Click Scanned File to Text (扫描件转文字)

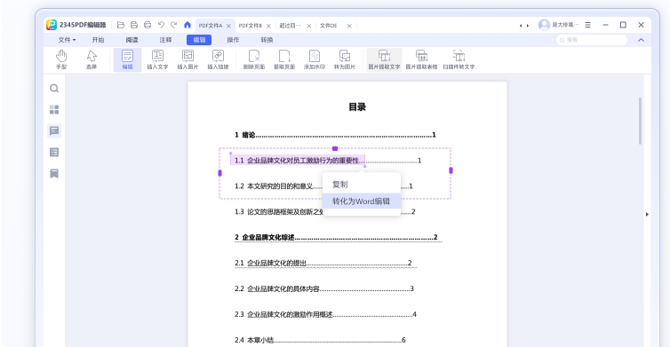click(459, 59)
